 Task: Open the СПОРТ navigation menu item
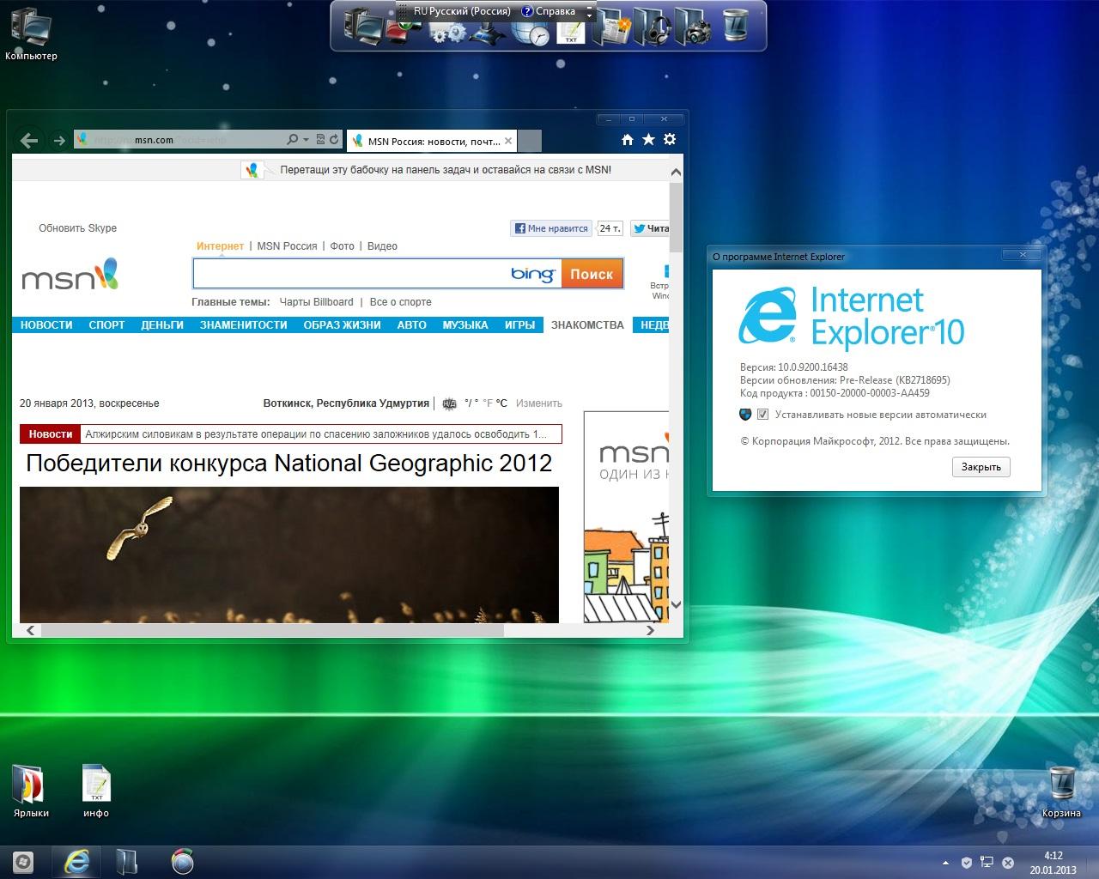click(x=106, y=325)
